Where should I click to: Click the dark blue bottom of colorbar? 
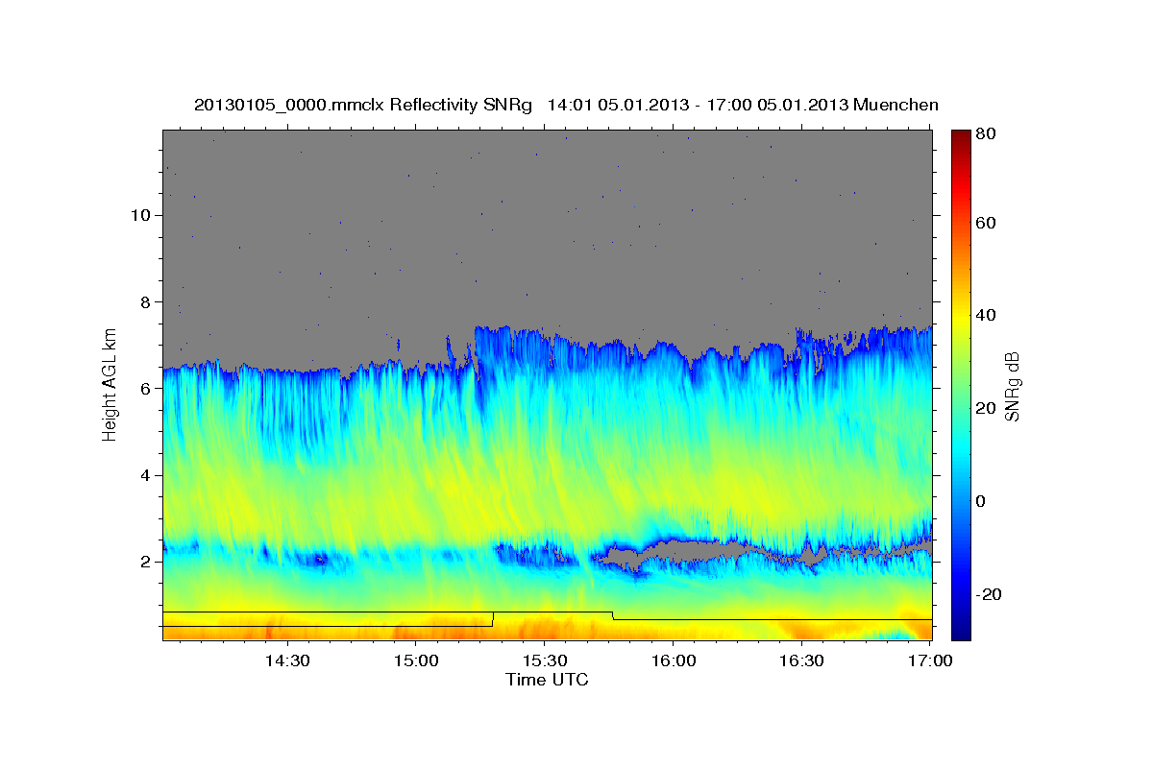tap(961, 629)
